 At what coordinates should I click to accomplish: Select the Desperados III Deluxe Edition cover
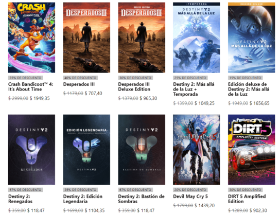[x=142, y=38]
